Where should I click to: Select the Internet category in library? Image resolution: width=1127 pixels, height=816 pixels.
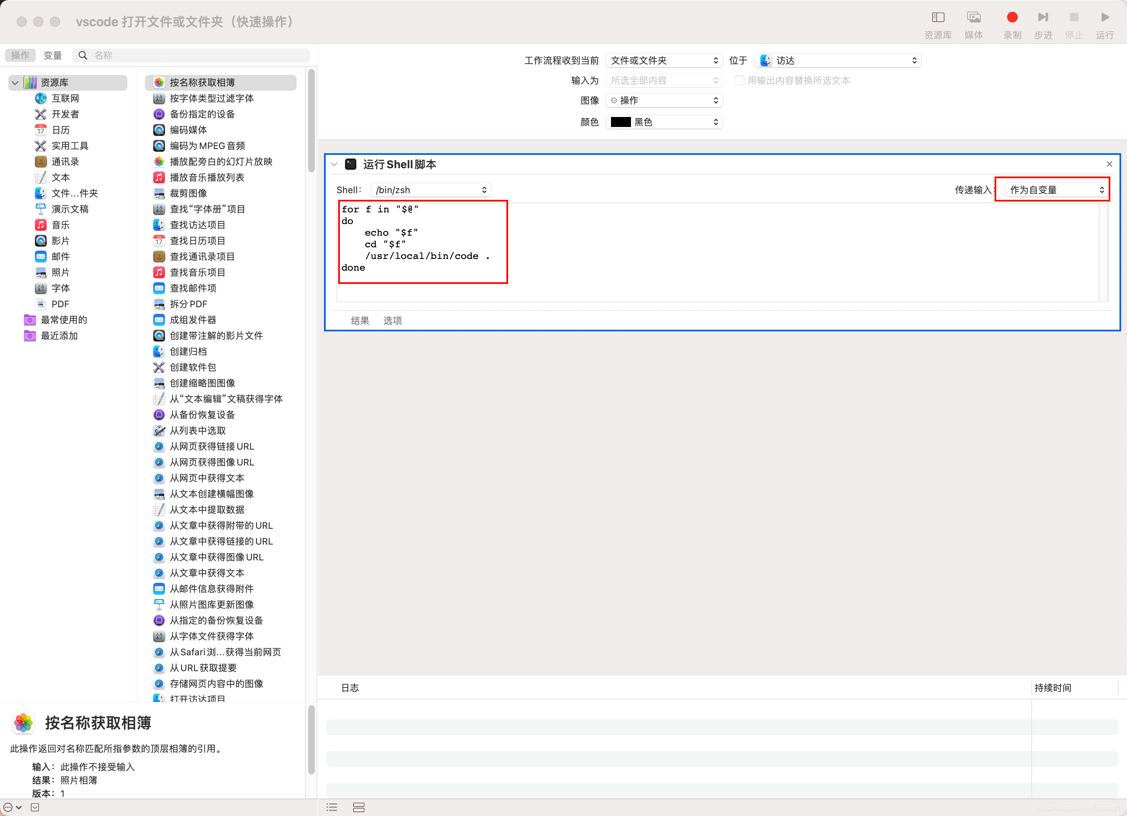coord(65,98)
